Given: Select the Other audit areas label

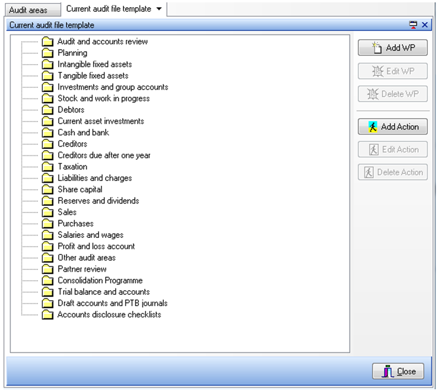Looking at the screenshot, I should [87, 258].
